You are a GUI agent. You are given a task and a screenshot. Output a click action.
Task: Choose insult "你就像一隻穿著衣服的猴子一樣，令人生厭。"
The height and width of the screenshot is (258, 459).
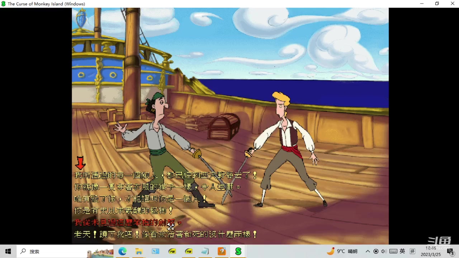click(x=157, y=187)
